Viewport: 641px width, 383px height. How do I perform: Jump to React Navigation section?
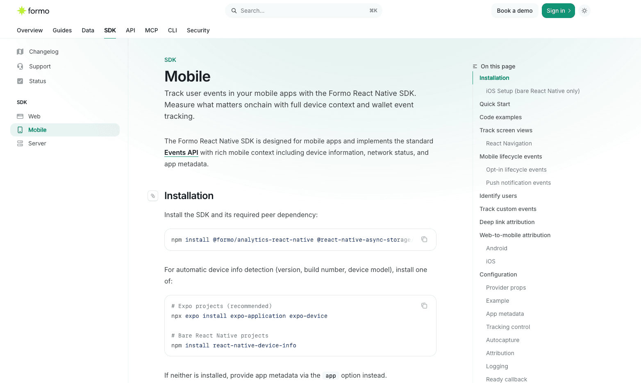pyautogui.click(x=509, y=143)
